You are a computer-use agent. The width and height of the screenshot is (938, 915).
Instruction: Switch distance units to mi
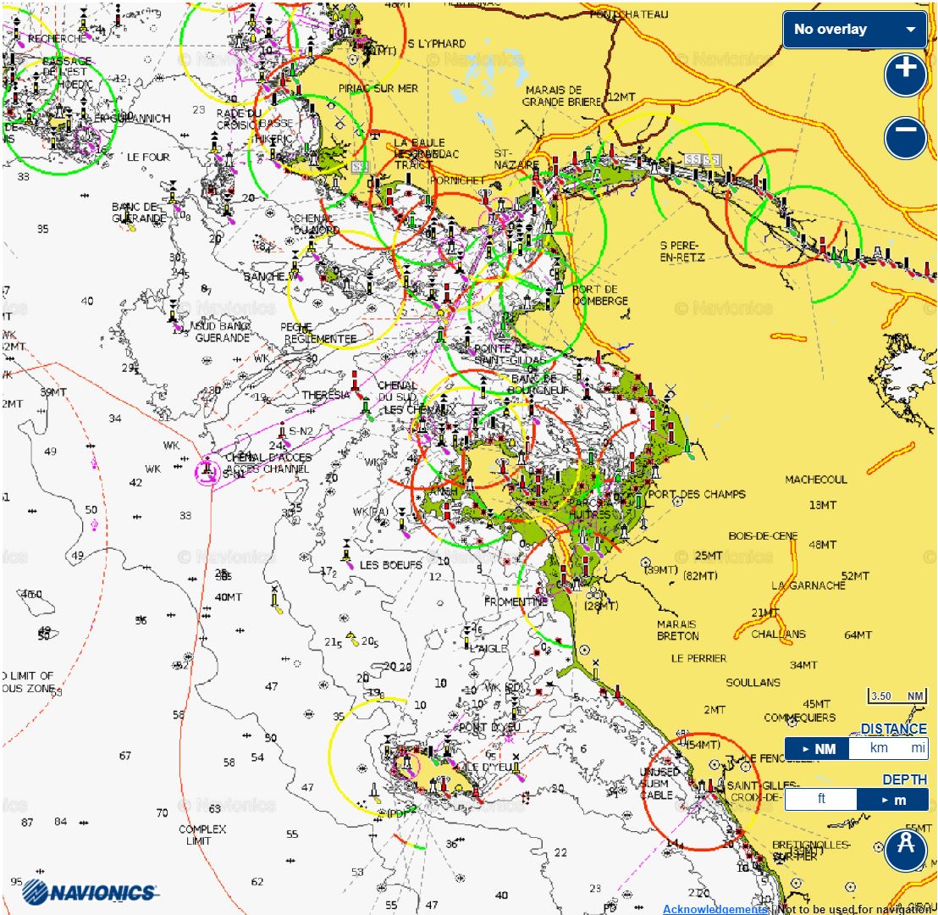point(918,749)
